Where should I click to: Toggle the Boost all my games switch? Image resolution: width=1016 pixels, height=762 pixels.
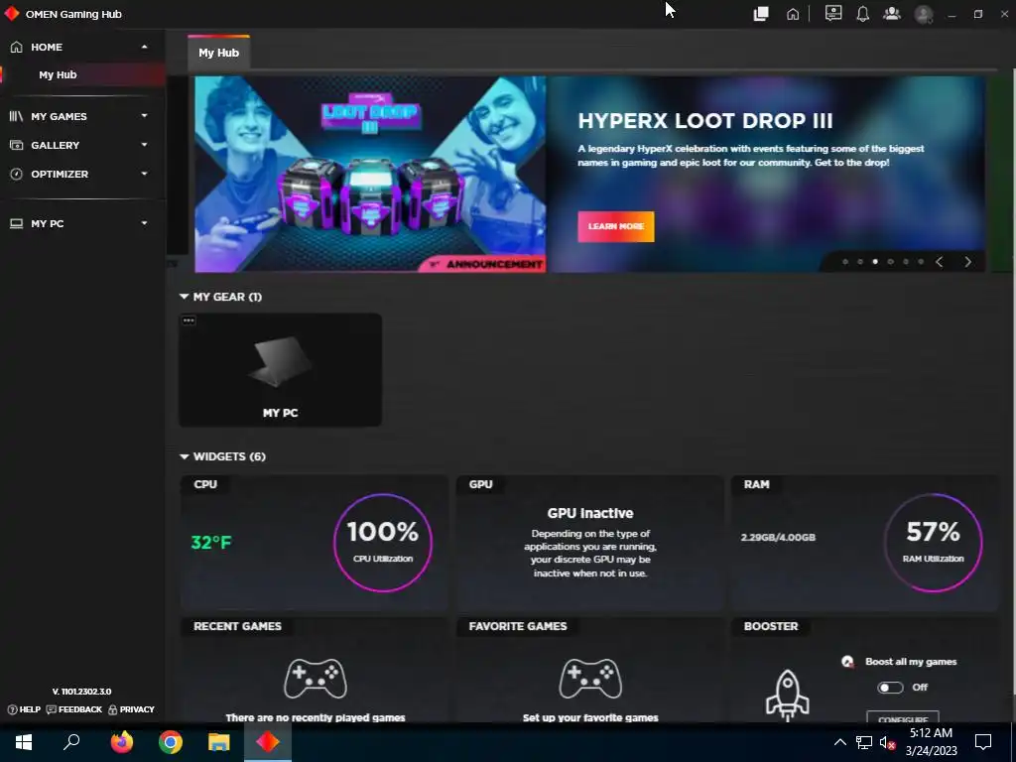coord(890,688)
